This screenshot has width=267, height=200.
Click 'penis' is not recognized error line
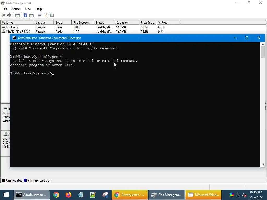point(74,61)
